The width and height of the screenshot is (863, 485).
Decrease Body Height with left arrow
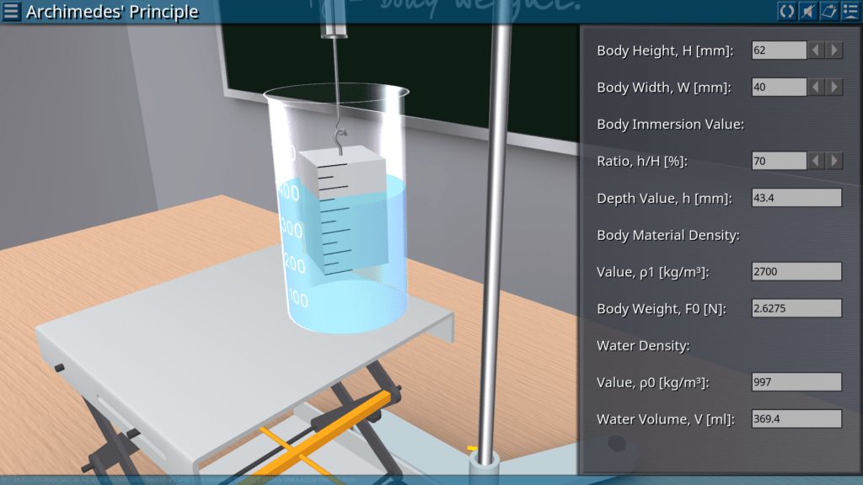click(816, 51)
